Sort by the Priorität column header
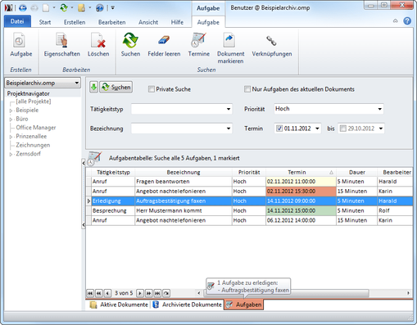This screenshot has height=325, width=417. click(x=249, y=172)
